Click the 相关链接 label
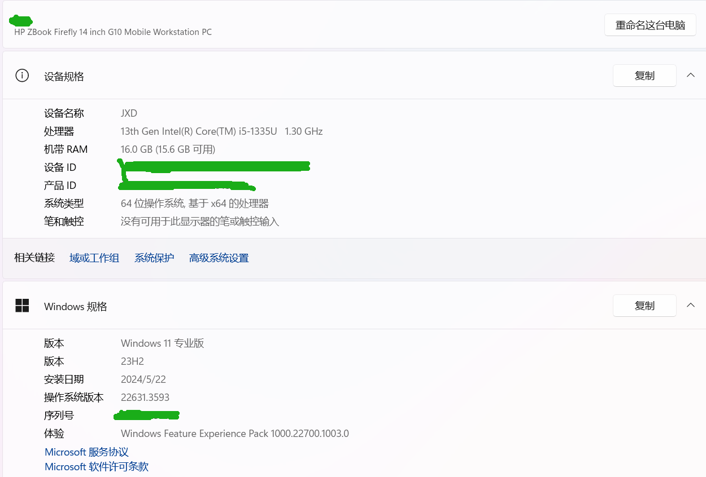Screen dimensions: 706x477 point(34,258)
